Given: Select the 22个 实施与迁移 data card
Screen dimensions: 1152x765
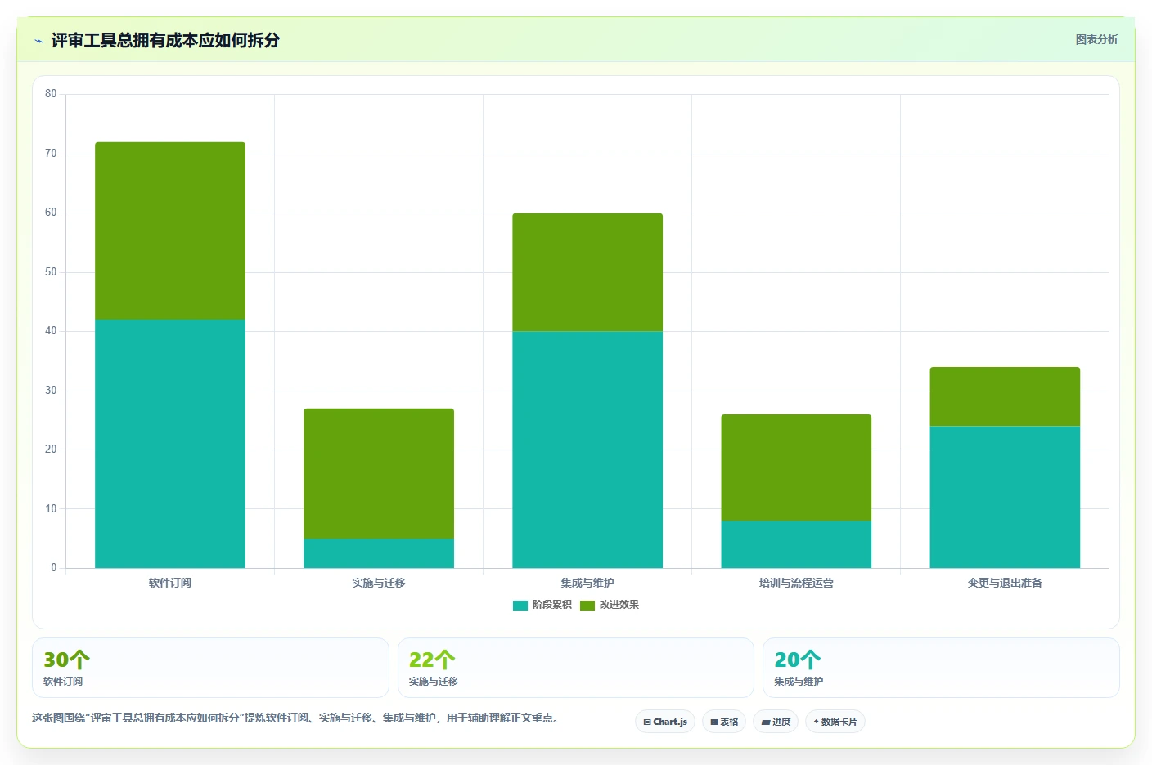Looking at the screenshot, I should point(575,668).
